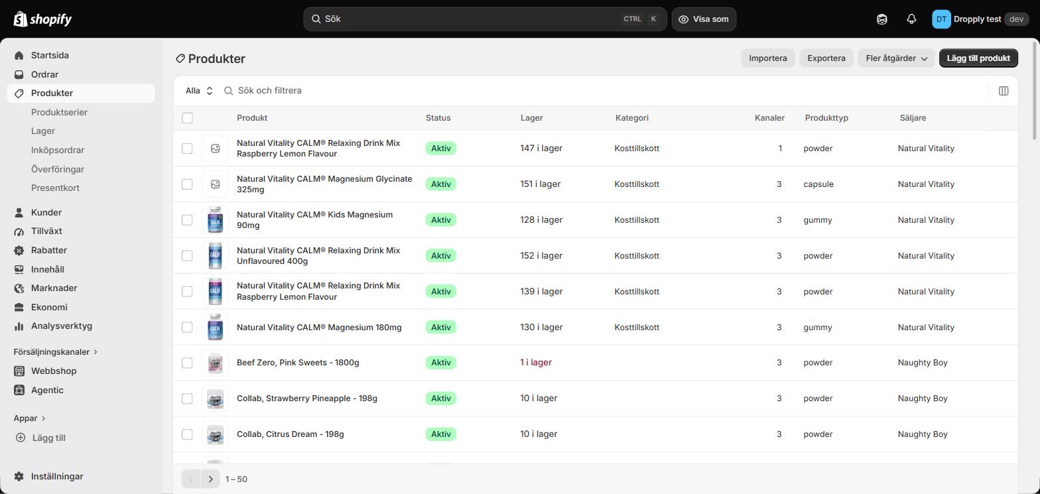Image resolution: width=1040 pixels, height=494 pixels.
Task: Expand the Appar section
Action: 30,418
